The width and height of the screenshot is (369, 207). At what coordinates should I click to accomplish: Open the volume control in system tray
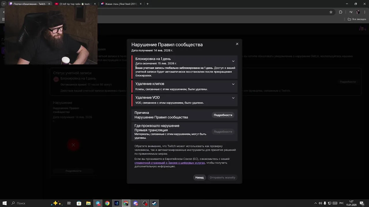click(x=320, y=203)
